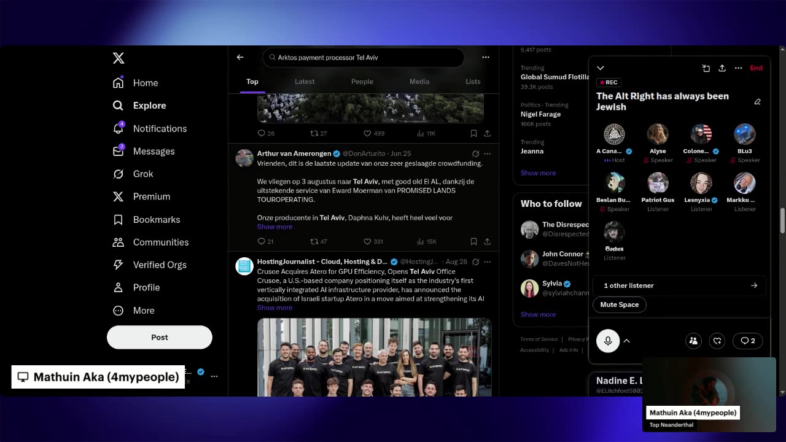Open Space participants people icon

click(x=693, y=341)
